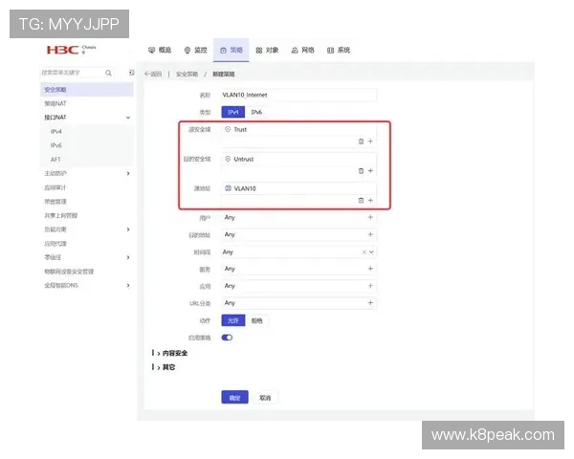Screen dimensions: 574x459
Task: Select the Untrust destination zone entry
Action: click(239, 159)
